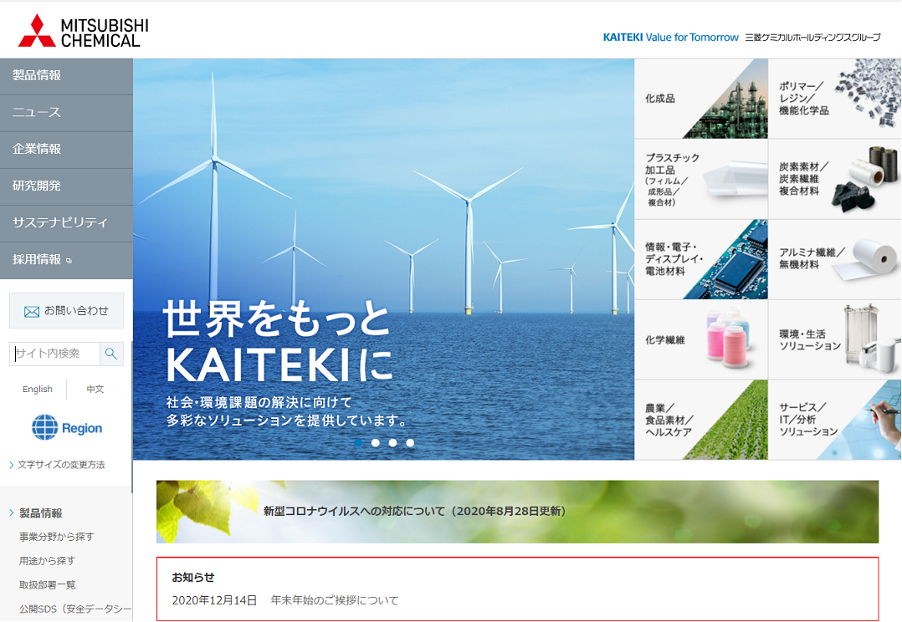The height and width of the screenshot is (622, 902).
Task: Click the search magnifier icon
Action: click(x=111, y=354)
